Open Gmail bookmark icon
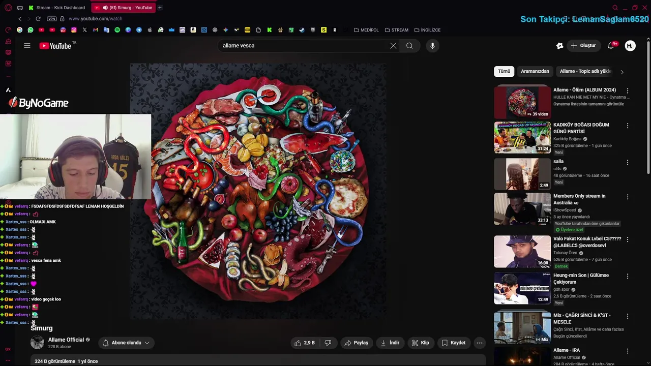651x366 pixels. coord(96,30)
